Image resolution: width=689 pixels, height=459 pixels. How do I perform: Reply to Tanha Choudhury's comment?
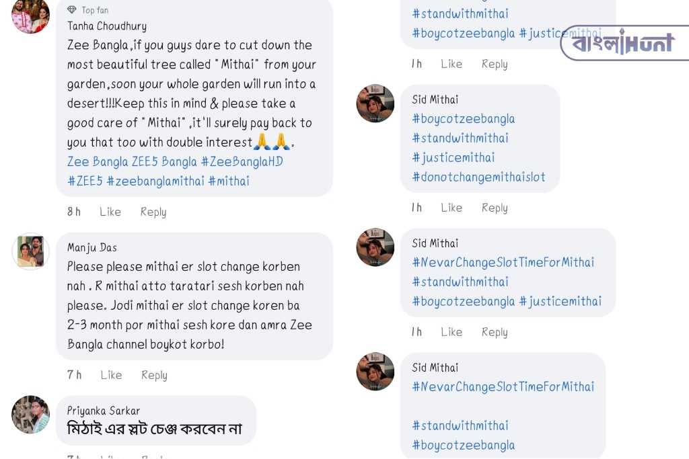[x=153, y=212]
